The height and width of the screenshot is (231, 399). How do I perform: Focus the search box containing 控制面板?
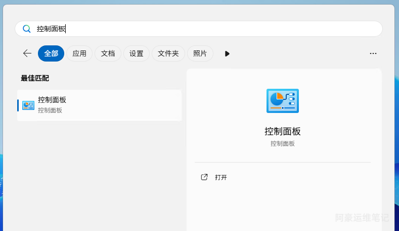(x=202, y=29)
